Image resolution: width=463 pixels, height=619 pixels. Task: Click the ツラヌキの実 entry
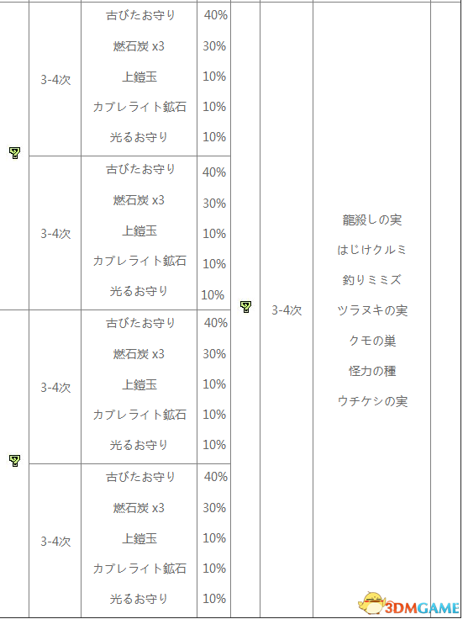(x=372, y=310)
